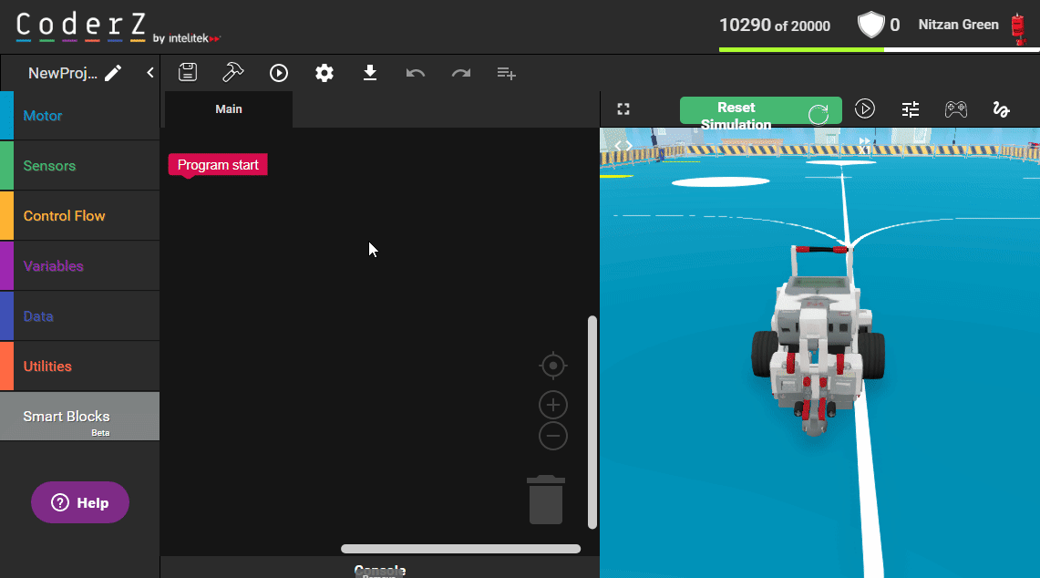Click the purple Help button
The height and width of the screenshot is (578, 1040).
(x=80, y=502)
